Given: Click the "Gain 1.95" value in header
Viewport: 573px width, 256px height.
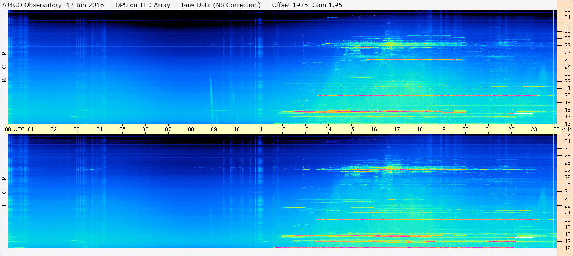Looking at the screenshot, I should [327, 5].
